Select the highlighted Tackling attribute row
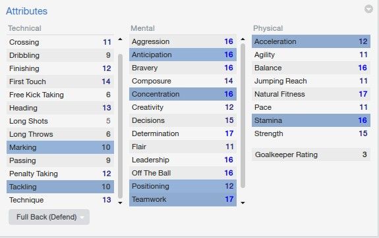Viewport: 379px width, 238px height. click(60, 187)
